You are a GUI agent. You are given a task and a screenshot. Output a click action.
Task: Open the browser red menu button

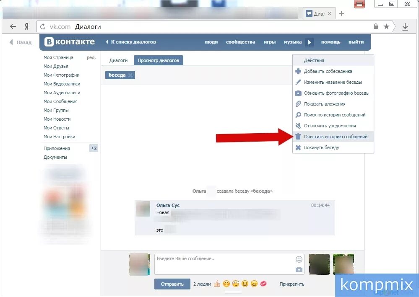click(359, 4)
